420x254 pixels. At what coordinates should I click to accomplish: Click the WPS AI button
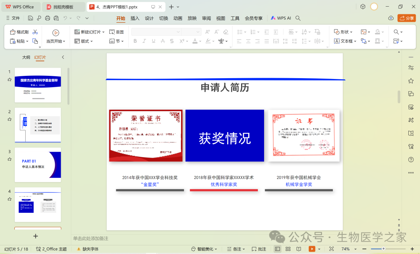(281, 18)
